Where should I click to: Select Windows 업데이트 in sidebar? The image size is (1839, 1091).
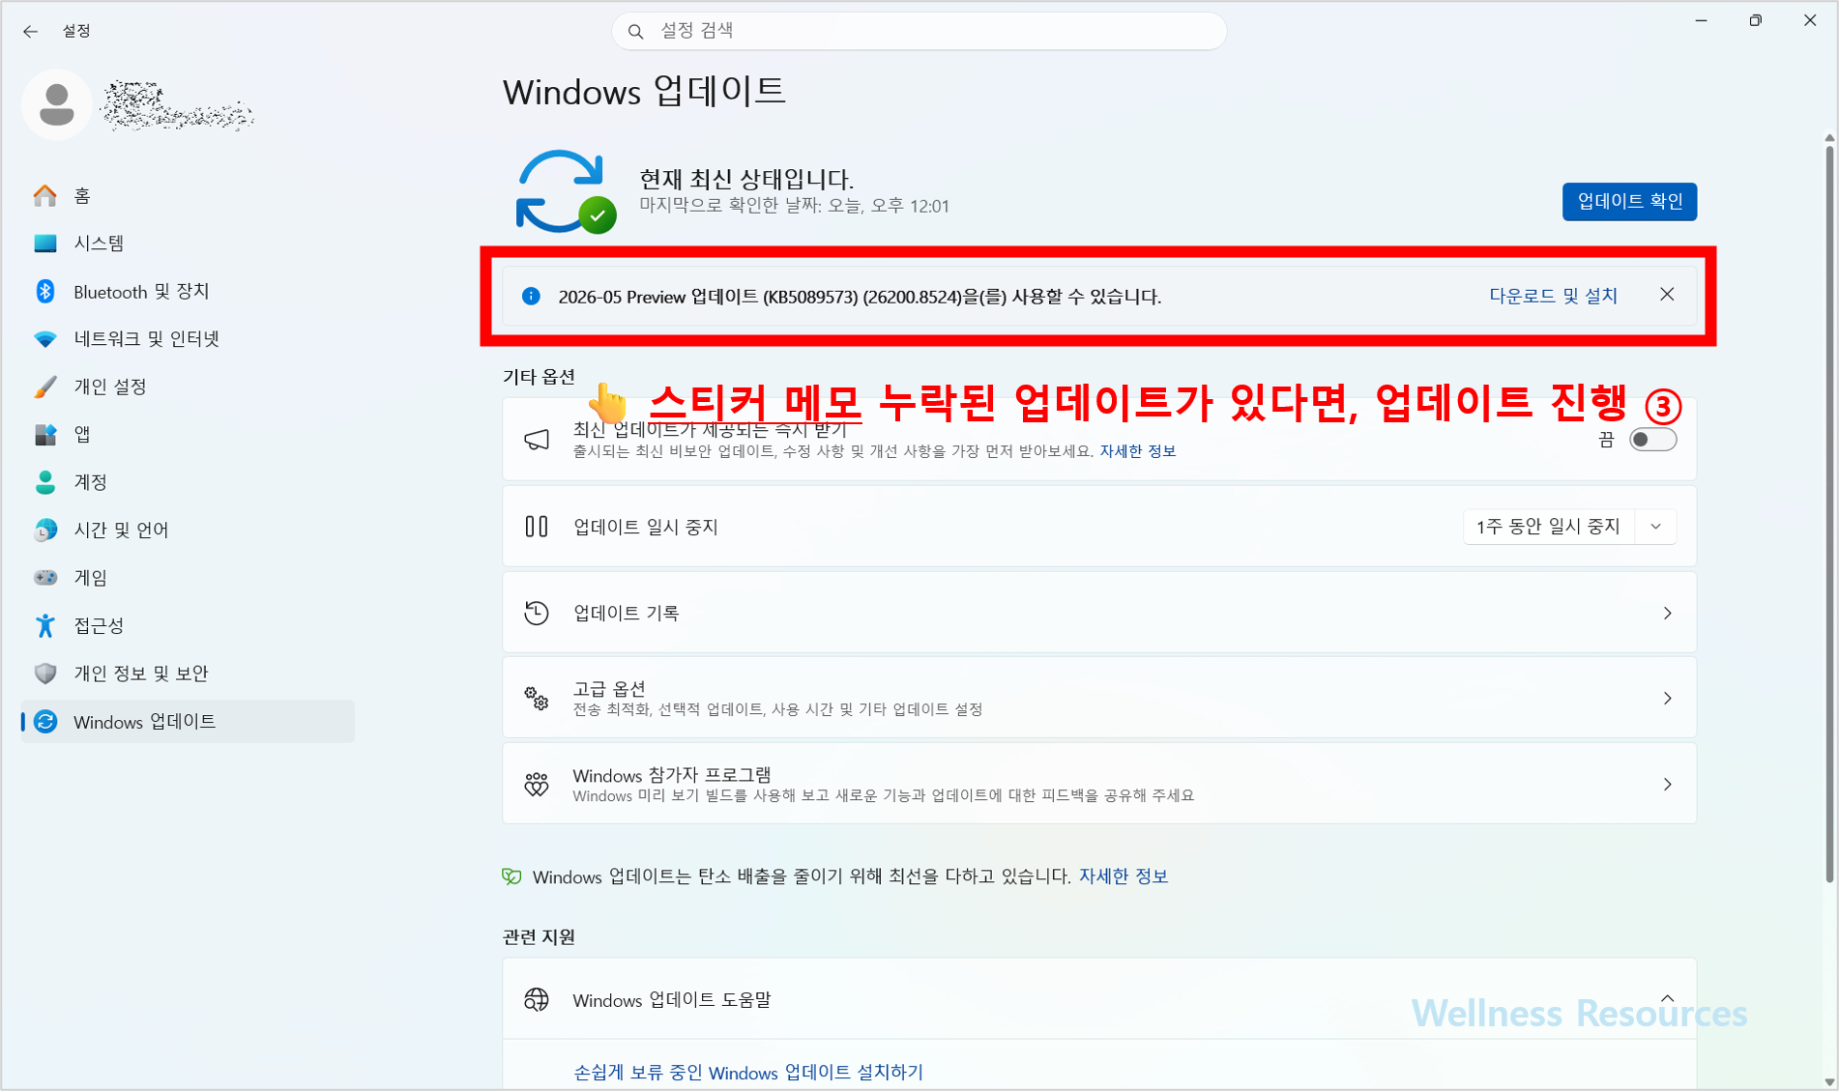point(188,722)
